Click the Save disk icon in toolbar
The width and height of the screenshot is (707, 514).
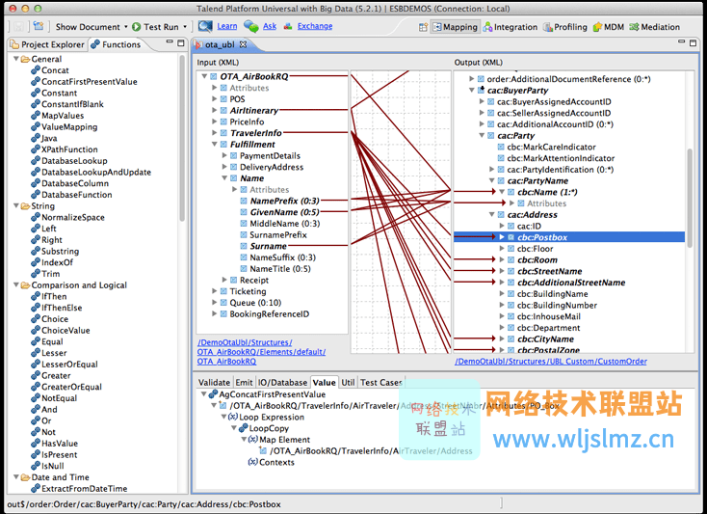click(19, 27)
